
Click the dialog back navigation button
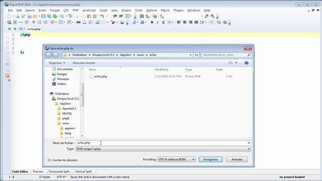click(x=48, y=55)
